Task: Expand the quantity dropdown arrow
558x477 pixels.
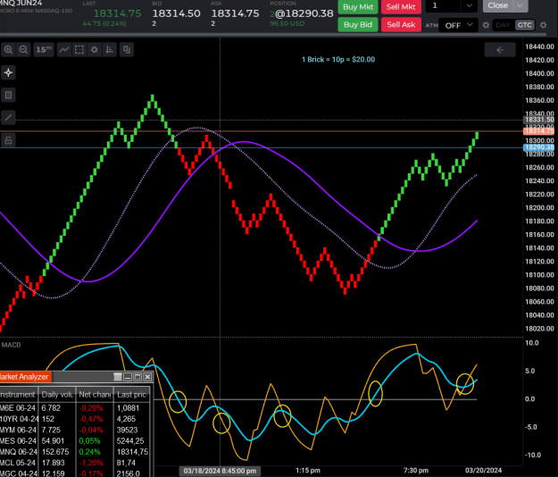Action: (x=469, y=5)
